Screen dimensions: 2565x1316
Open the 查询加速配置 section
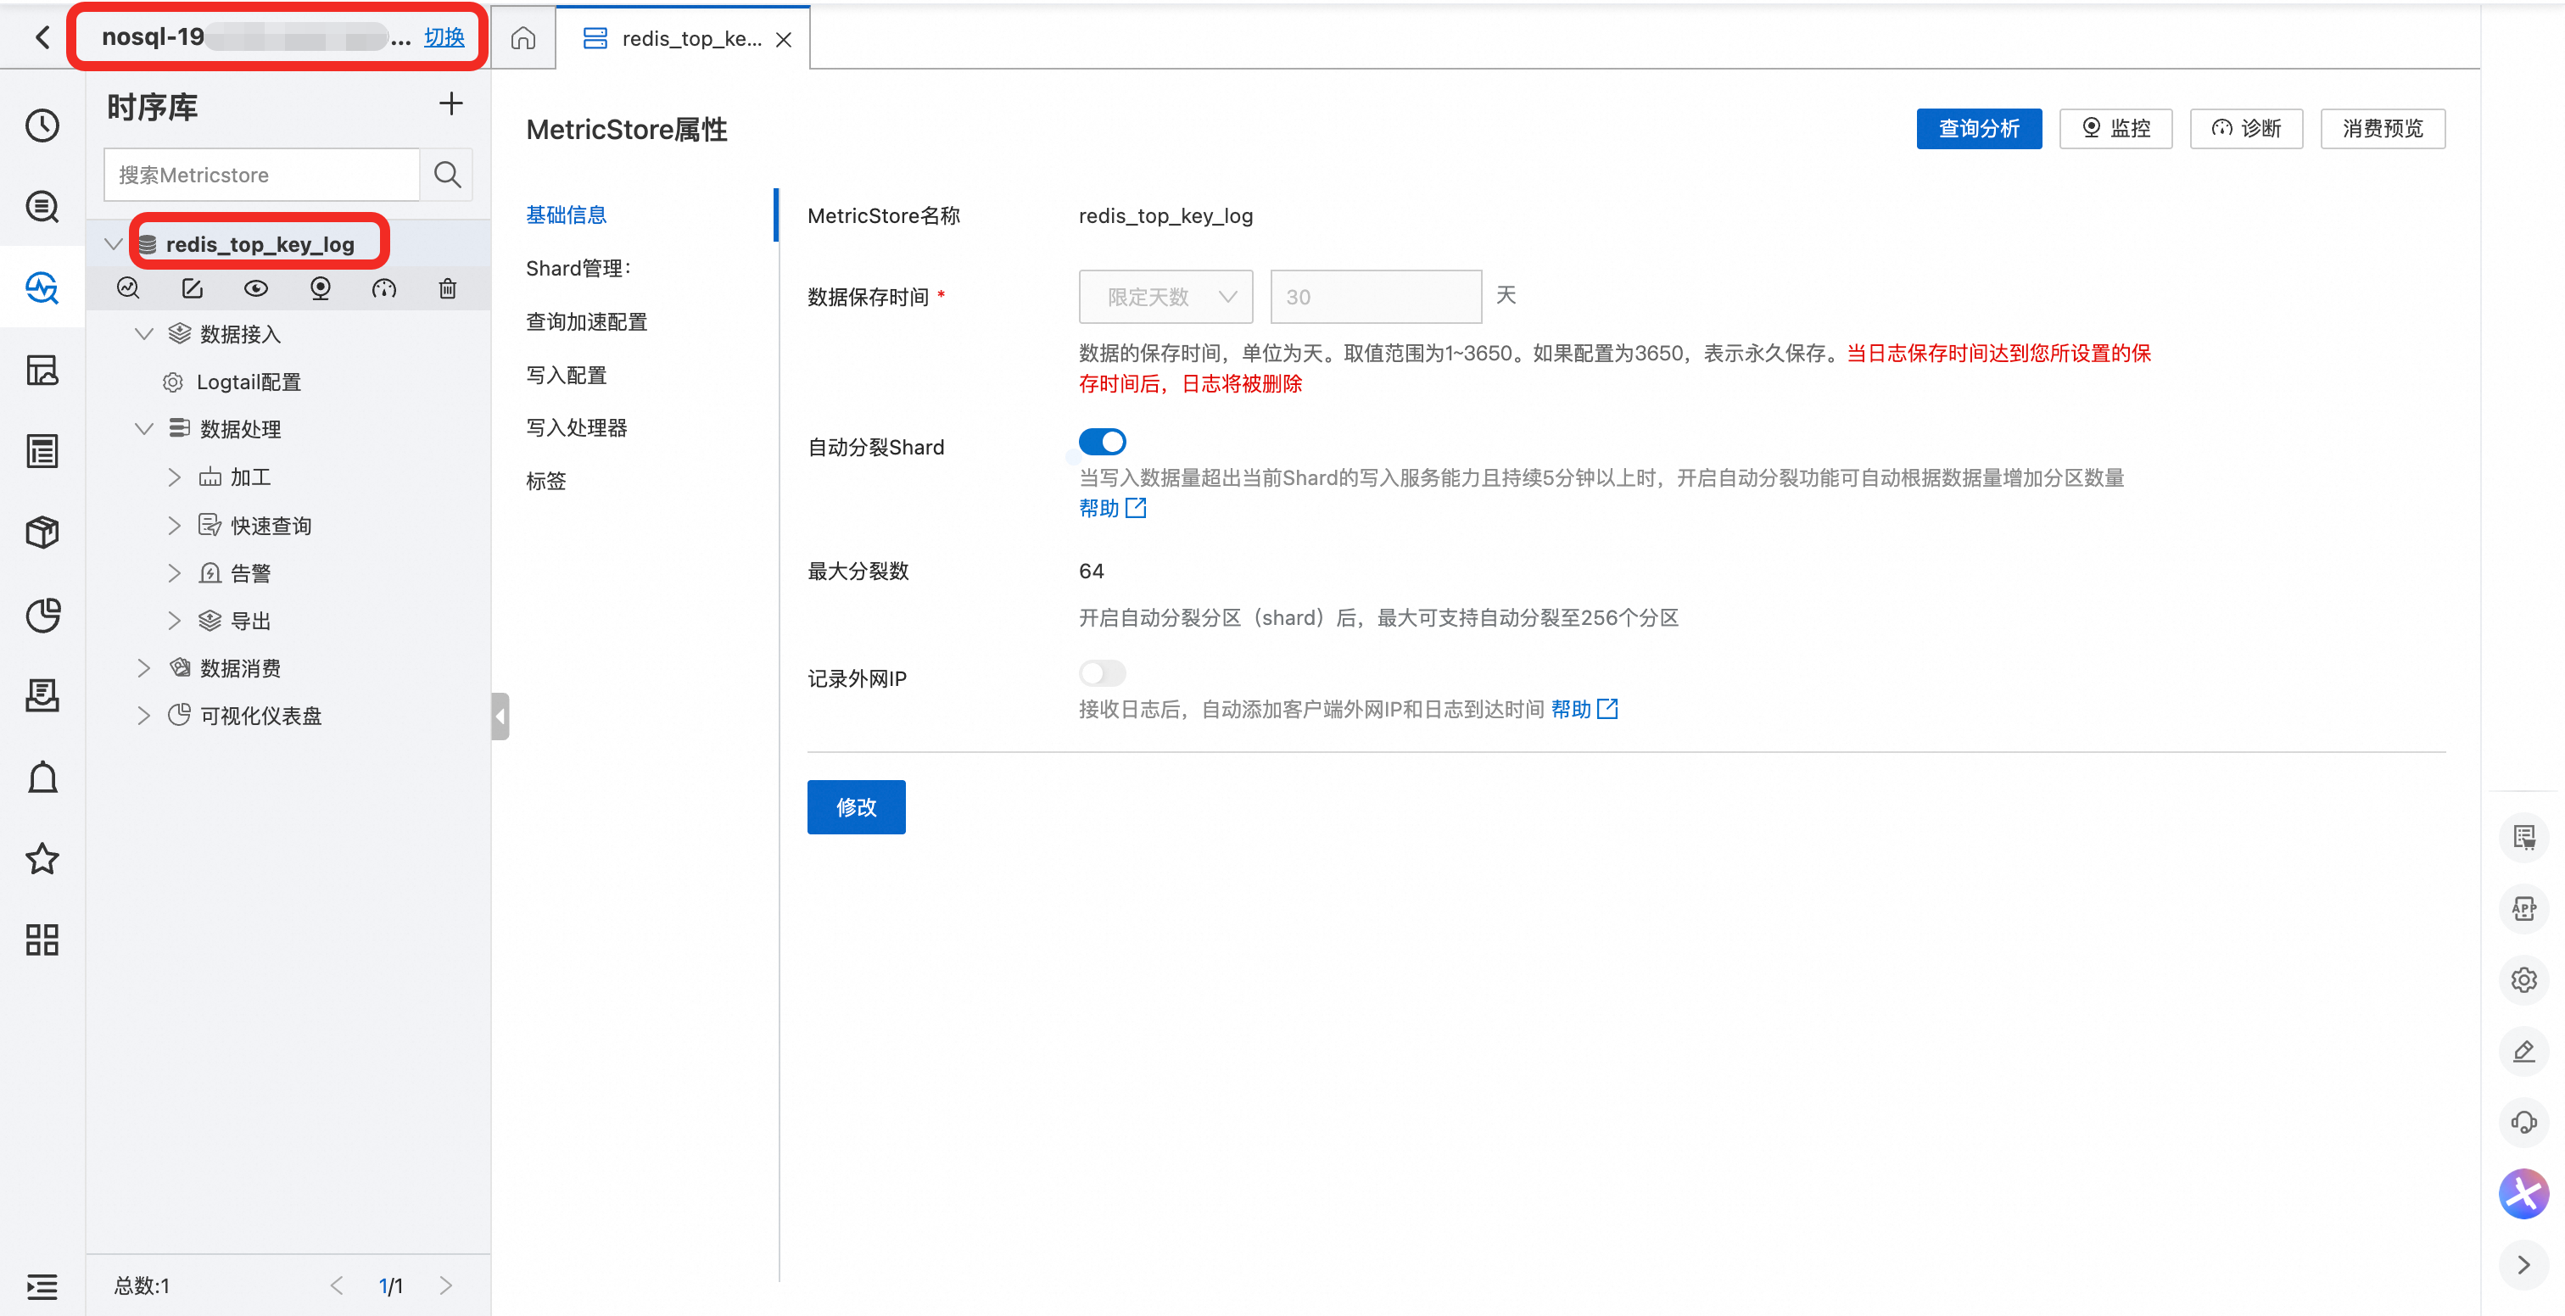pyautogui.click(x=586, y=321)
